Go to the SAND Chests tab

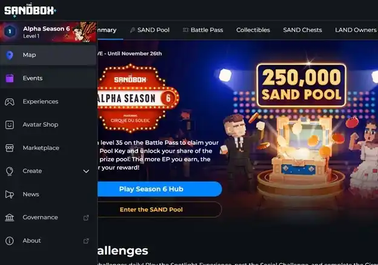[302, 30]
